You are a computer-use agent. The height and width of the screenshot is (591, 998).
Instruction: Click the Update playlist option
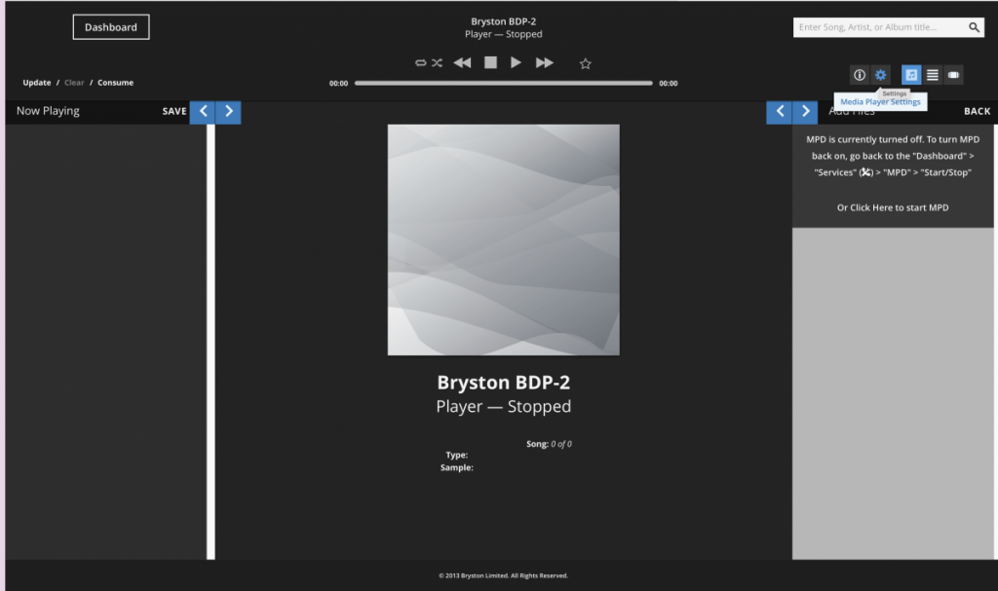37,83
